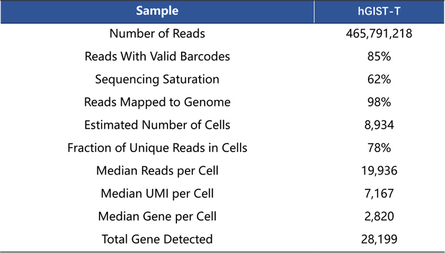The width and height of the screenshot is (445, 253).
Task: Click the hGIST-T column header
Action: [x=379, y=11]
